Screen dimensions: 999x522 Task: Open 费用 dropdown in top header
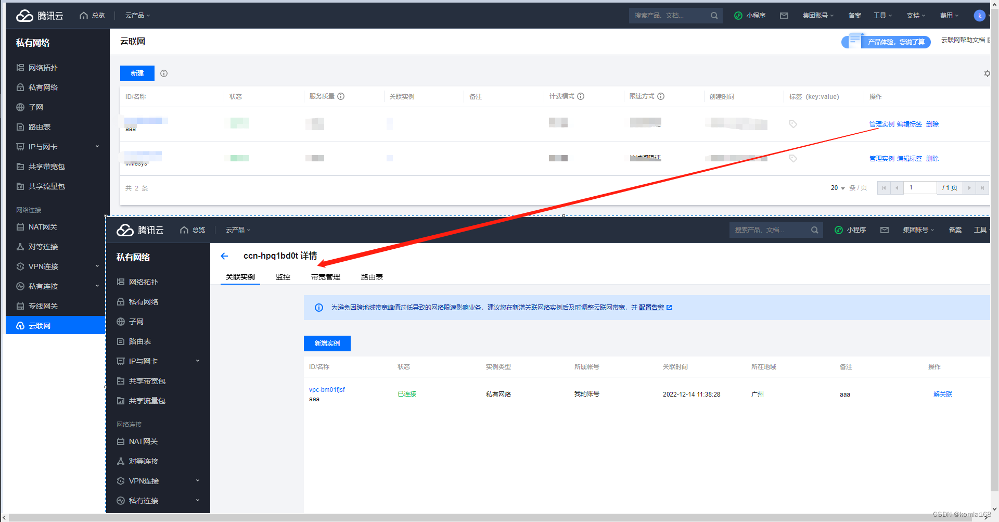tap(950, 16)
